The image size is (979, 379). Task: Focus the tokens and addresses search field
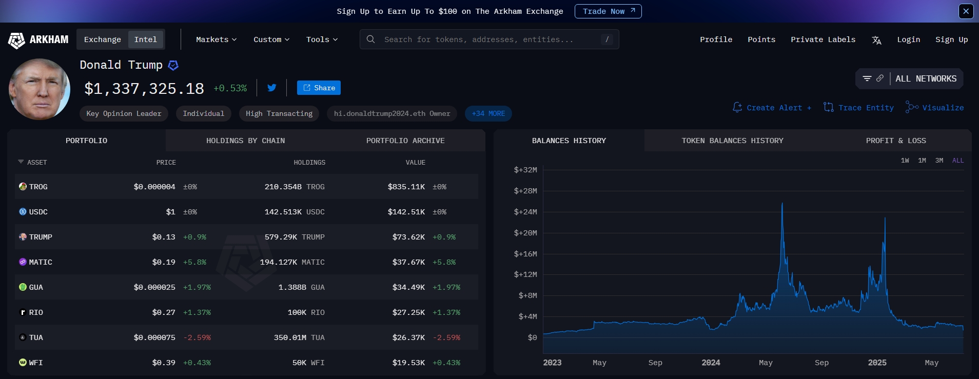coord(489,39)
